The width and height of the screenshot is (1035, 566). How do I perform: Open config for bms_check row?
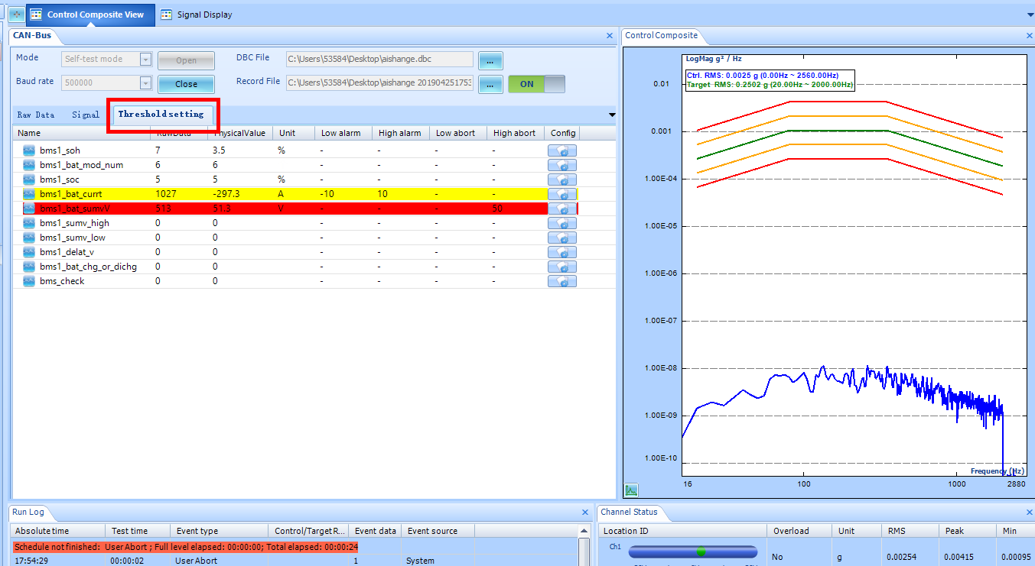[562, 281]
